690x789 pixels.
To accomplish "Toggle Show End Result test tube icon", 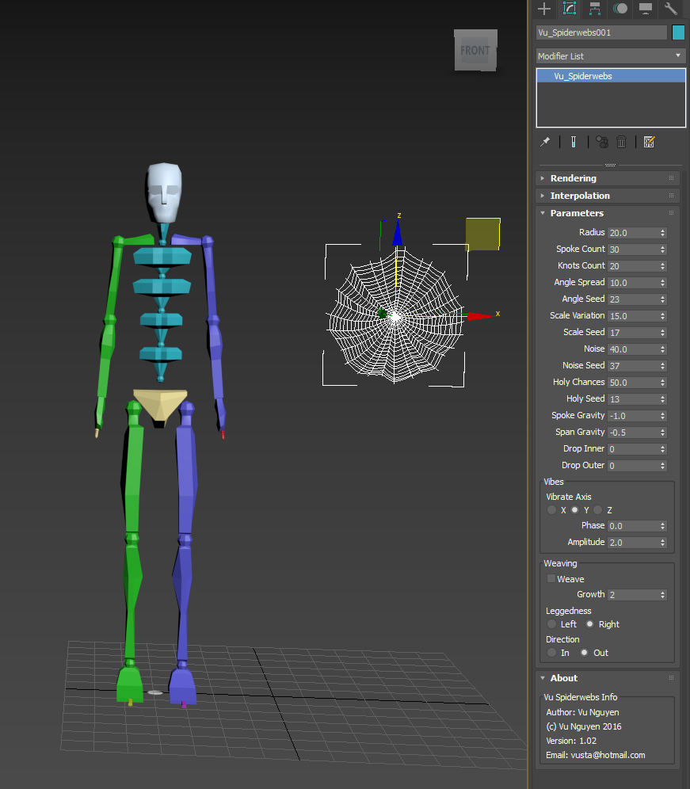I will click(x=573, y=142).
